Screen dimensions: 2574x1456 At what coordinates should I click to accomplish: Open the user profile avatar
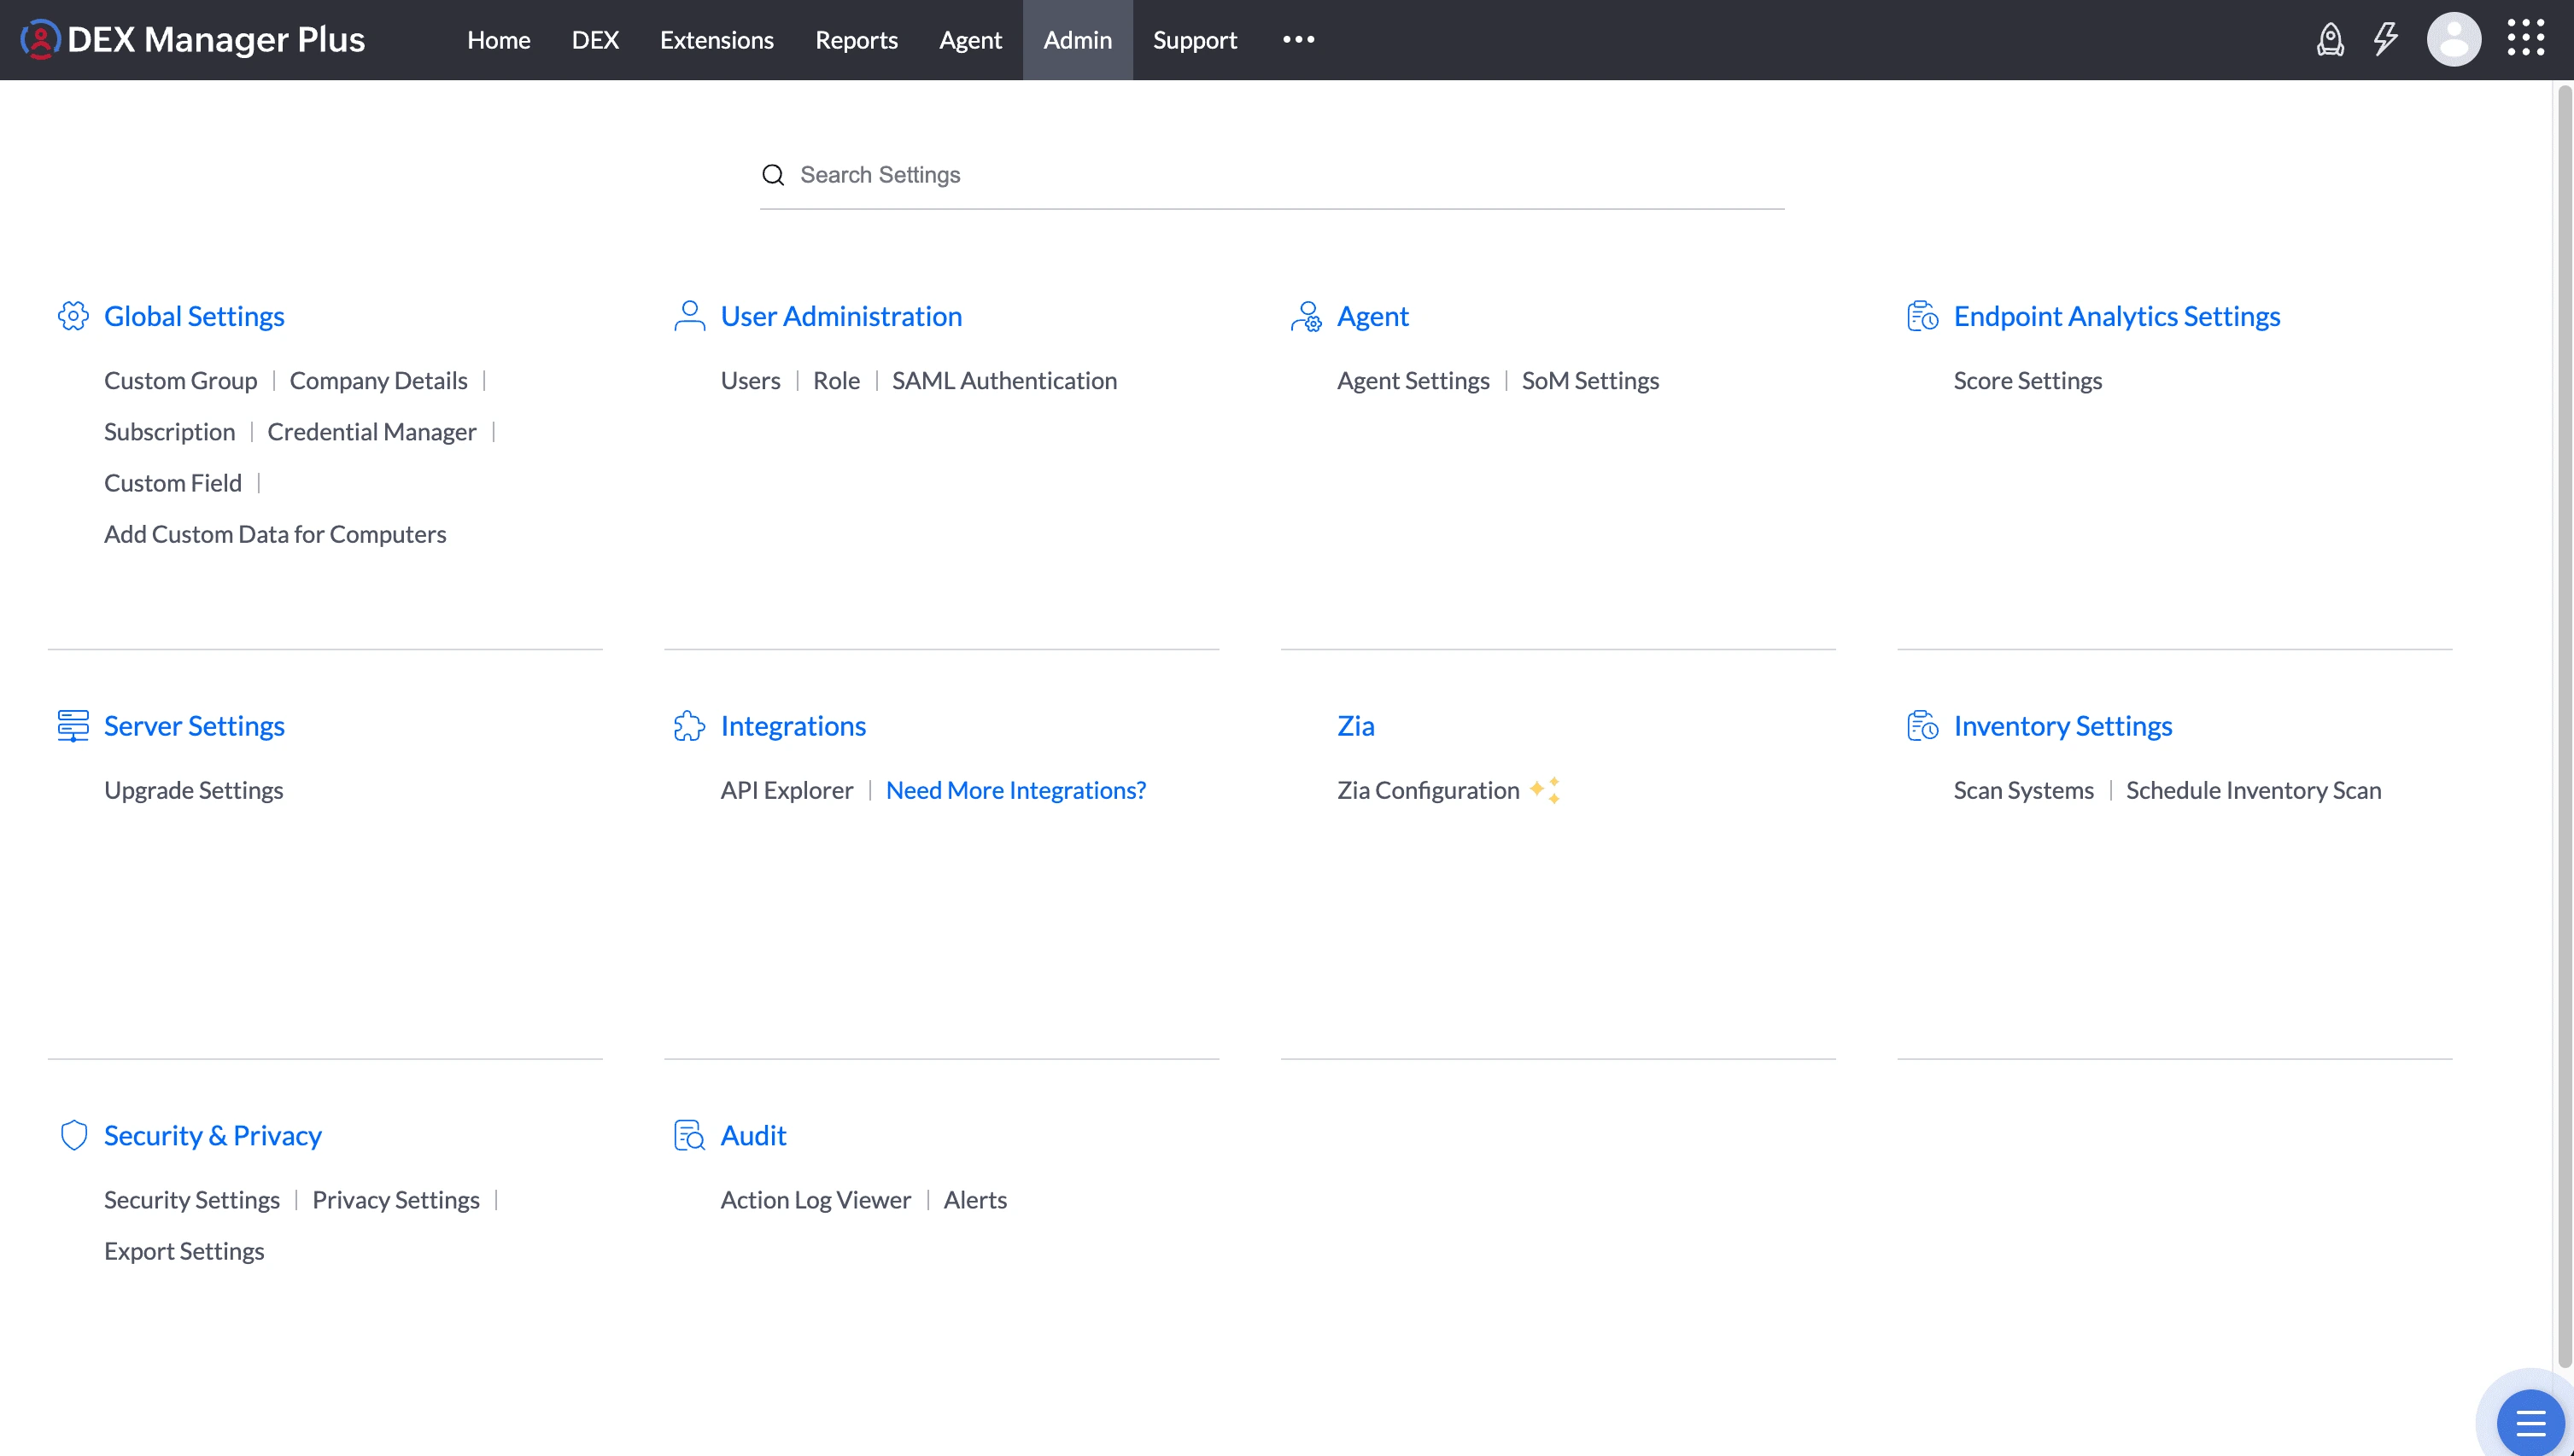[2454, 39]
